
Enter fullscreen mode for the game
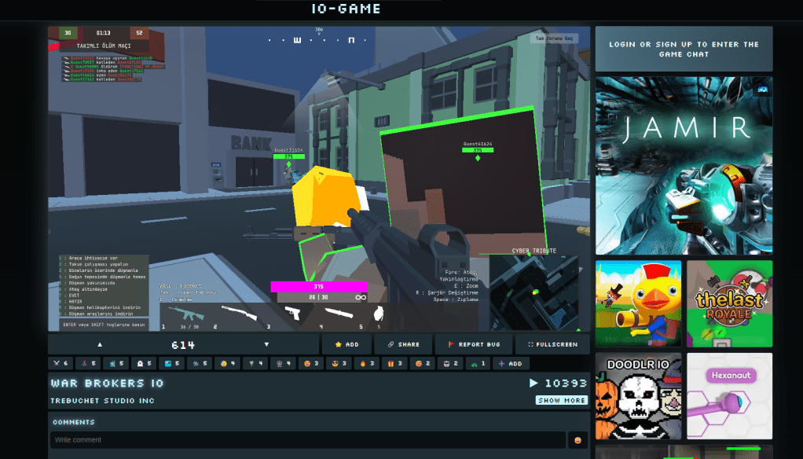click(x=552, y=344)
